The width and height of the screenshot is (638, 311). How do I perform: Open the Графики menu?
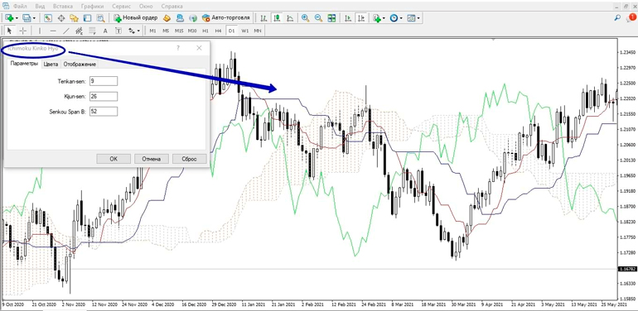[92, 6]
